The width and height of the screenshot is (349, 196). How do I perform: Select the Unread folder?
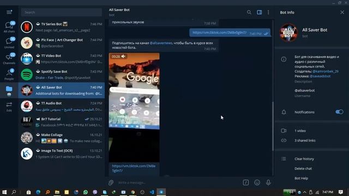(x=9, y=43)
